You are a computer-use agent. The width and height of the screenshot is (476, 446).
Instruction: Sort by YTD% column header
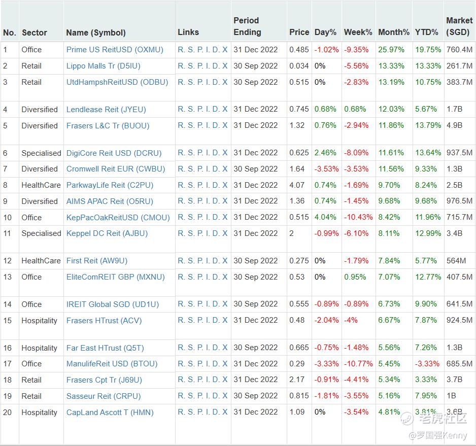click(426, 32)
